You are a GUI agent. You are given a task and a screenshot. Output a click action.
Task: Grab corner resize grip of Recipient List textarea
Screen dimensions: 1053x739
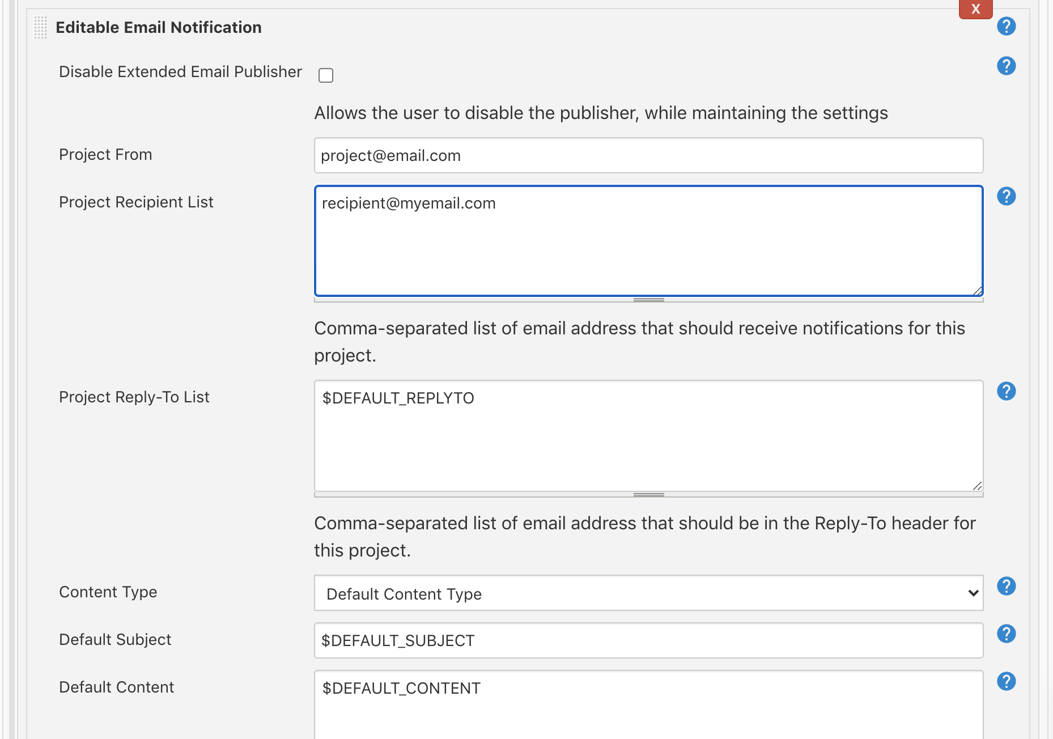977,291
